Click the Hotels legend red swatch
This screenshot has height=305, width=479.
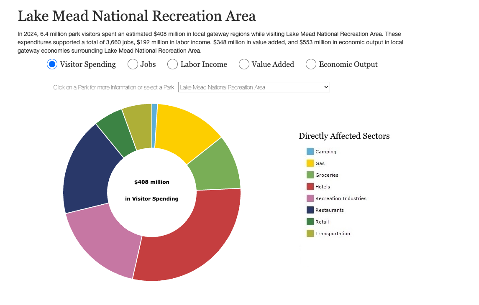(x=310, y=187)
